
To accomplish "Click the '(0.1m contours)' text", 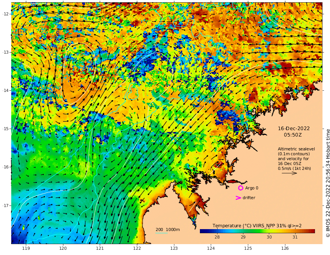I will [294, 154].
